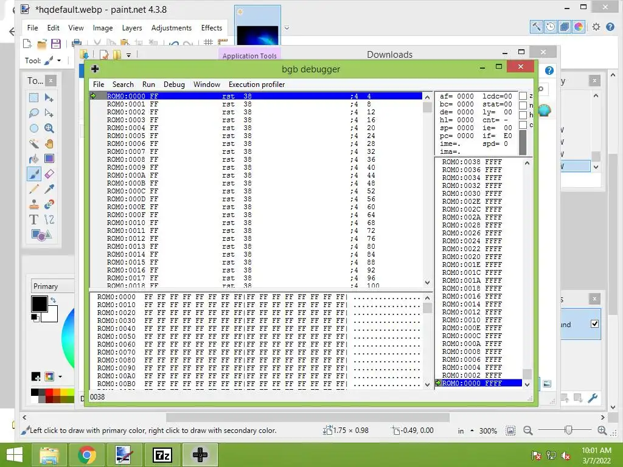623x467 pixels.
Task: Open 7-Zip from the taskbar
Action: point(162,455)
